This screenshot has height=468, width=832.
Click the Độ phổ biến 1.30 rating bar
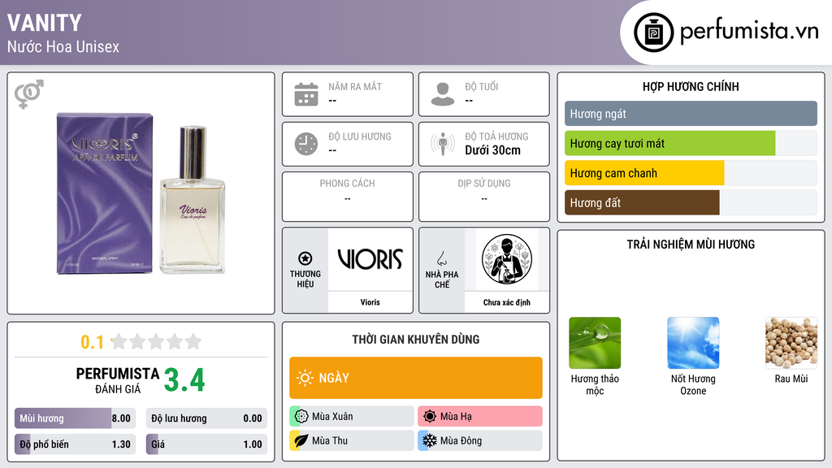[75, 444]
